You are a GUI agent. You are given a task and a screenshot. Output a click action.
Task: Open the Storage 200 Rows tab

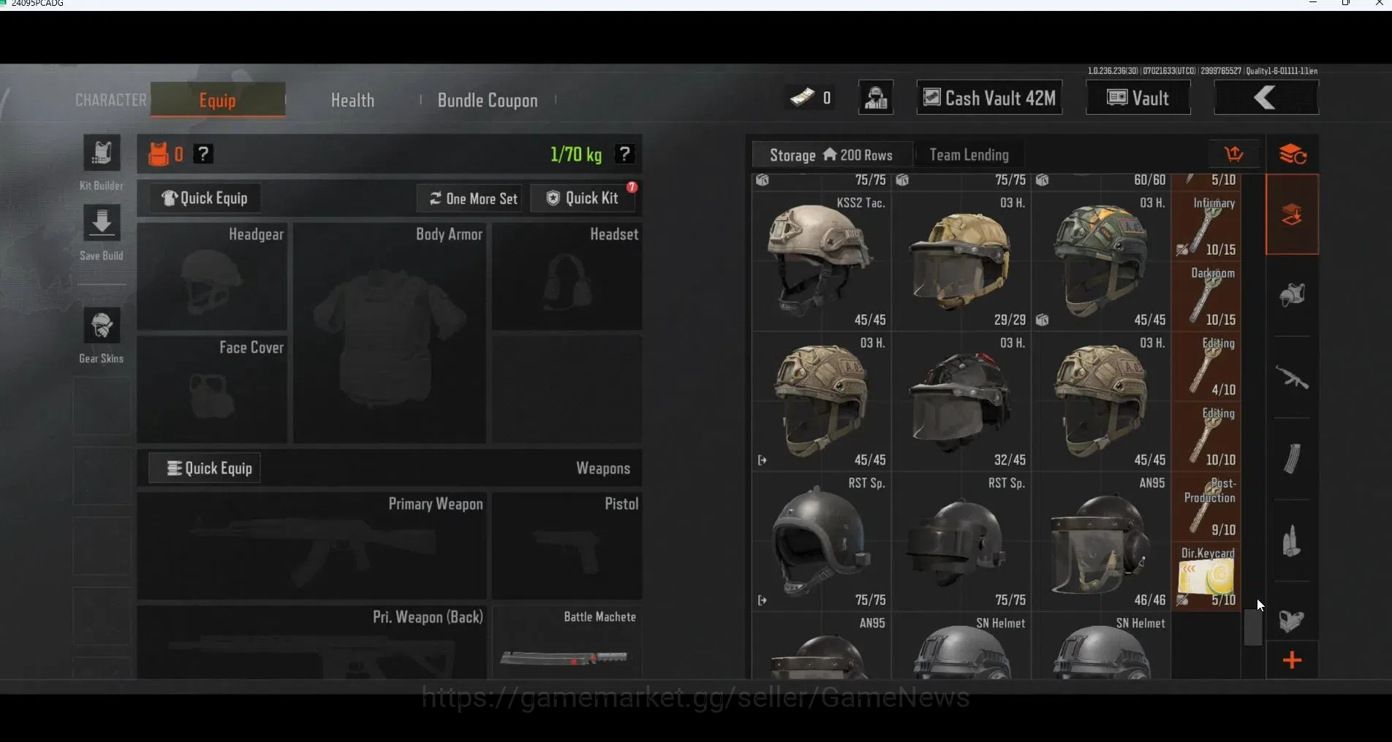832,155
